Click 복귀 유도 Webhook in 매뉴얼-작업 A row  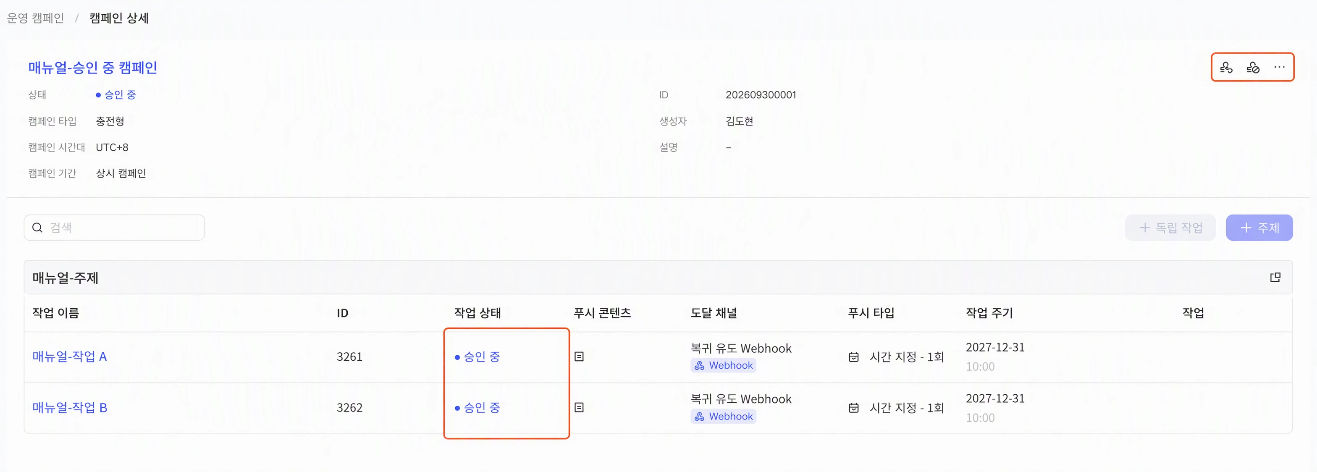(741, 348)
